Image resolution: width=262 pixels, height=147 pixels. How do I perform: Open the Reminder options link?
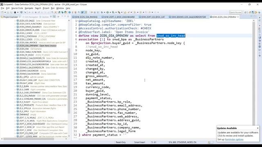tap(234, 140)
